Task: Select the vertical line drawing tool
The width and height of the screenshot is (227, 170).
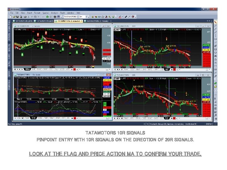Action: 216,36
